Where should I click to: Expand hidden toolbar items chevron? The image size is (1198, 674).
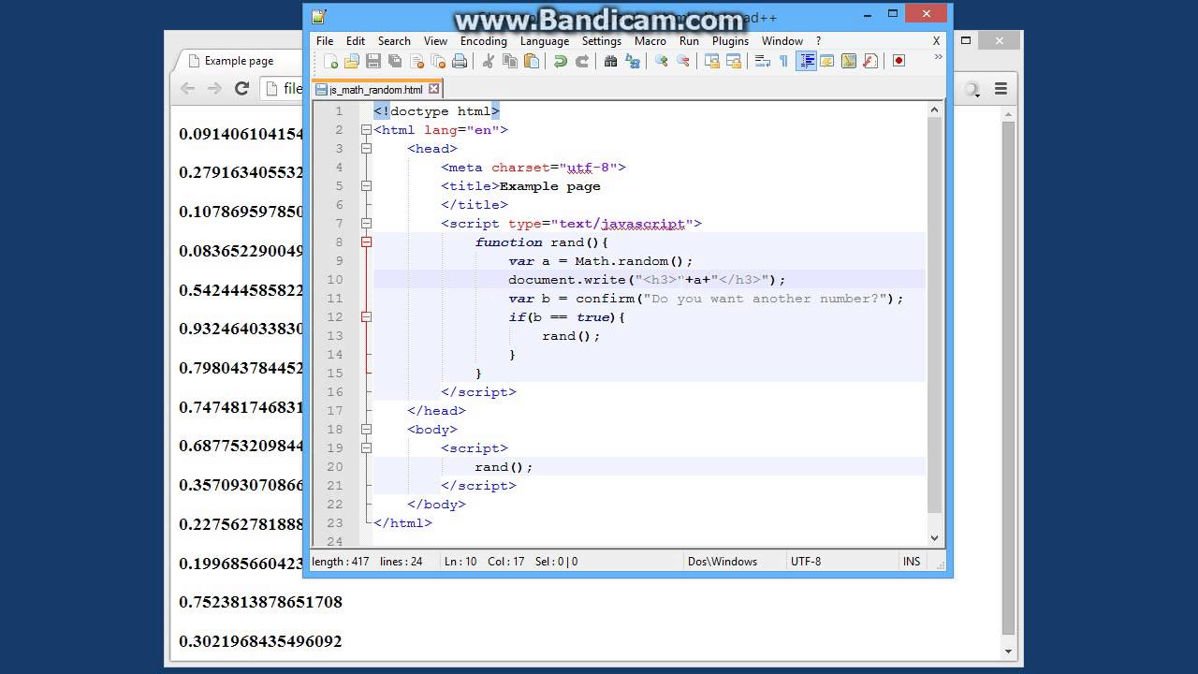point(938,58)
